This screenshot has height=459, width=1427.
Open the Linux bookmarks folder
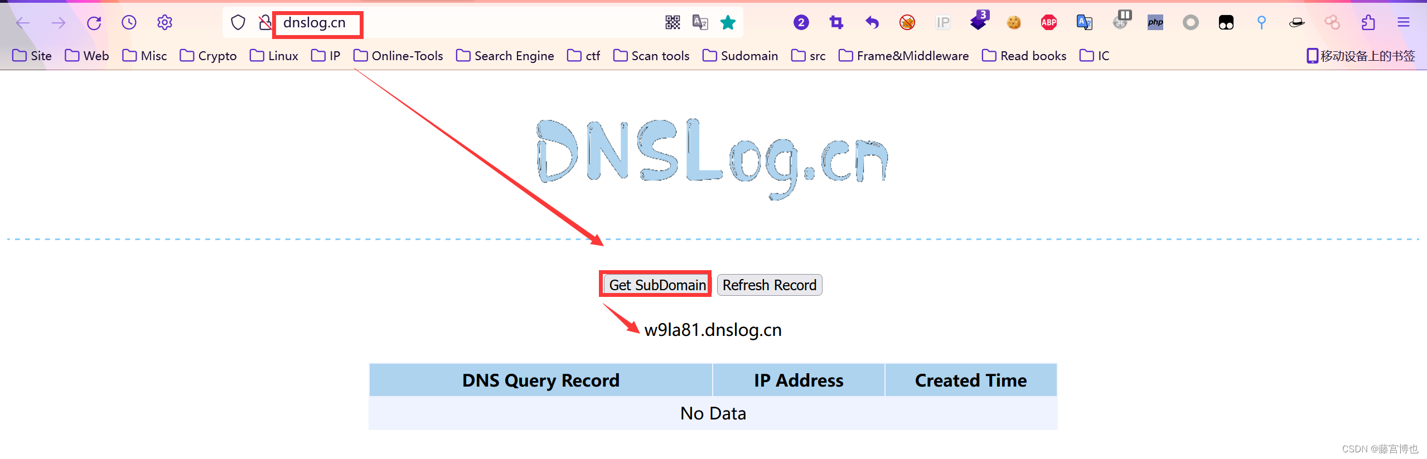274,56
